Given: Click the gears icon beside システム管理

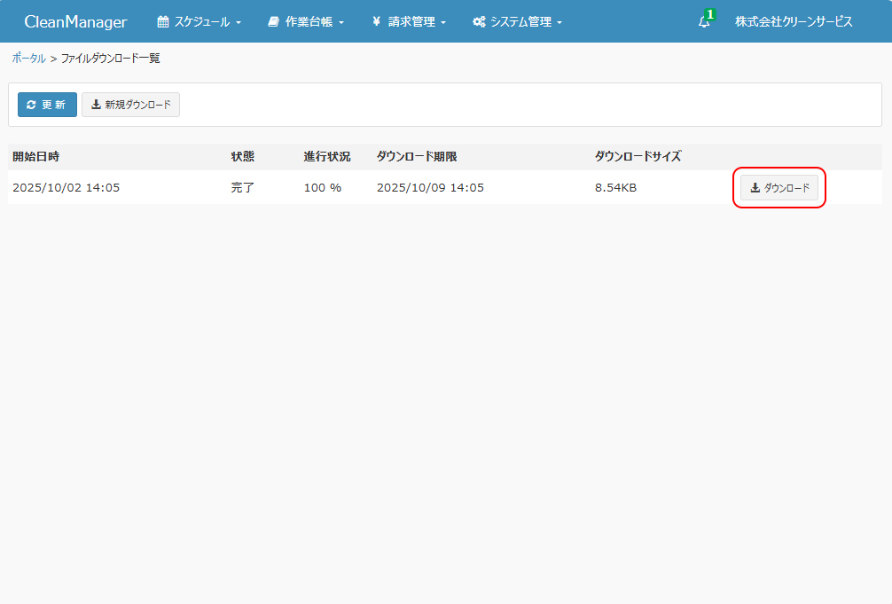Looking at the screenshot, I should pyautogui.click(x=479, y=22).
